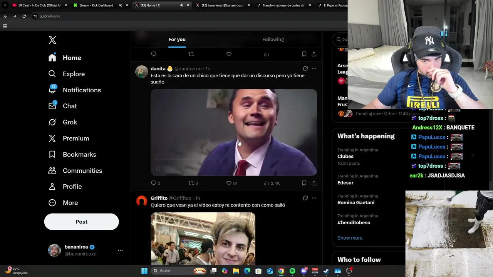Share danita's post
The width and height of the screenshot is (493, 277).
click(314, 183)
